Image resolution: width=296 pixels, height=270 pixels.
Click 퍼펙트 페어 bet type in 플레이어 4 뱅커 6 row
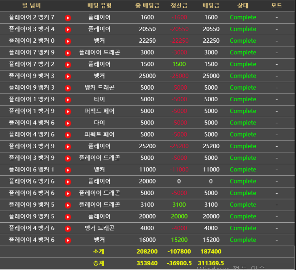[99, 135]
